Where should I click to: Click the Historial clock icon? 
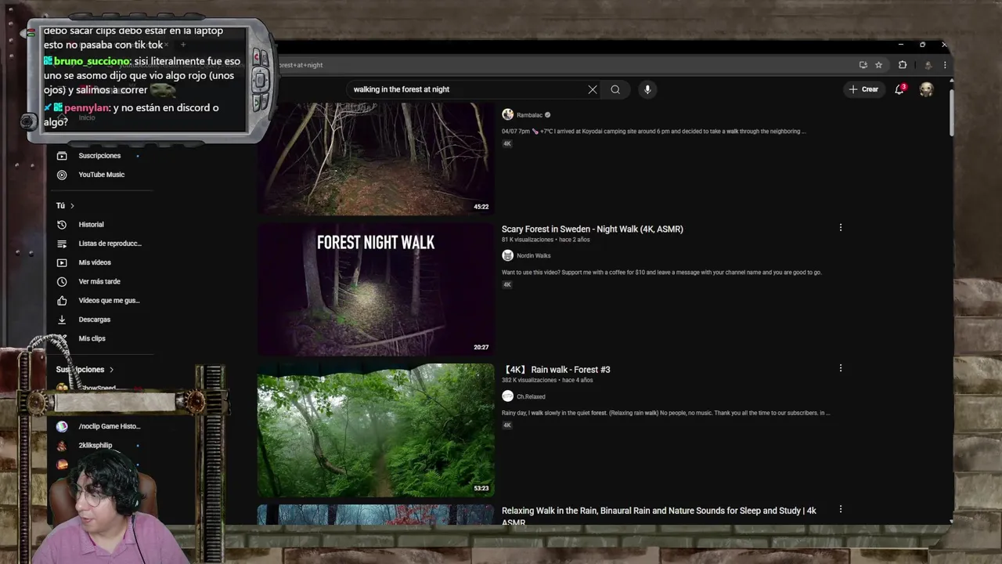62,225
